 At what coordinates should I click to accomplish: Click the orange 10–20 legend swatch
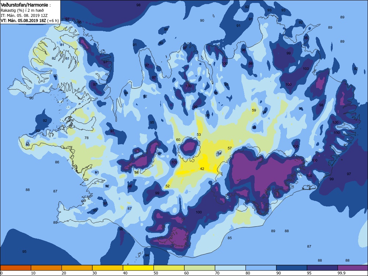point(46,268)
